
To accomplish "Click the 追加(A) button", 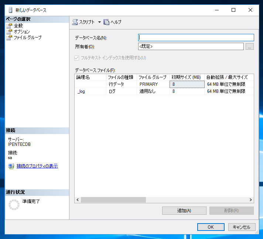I will 184,211.
